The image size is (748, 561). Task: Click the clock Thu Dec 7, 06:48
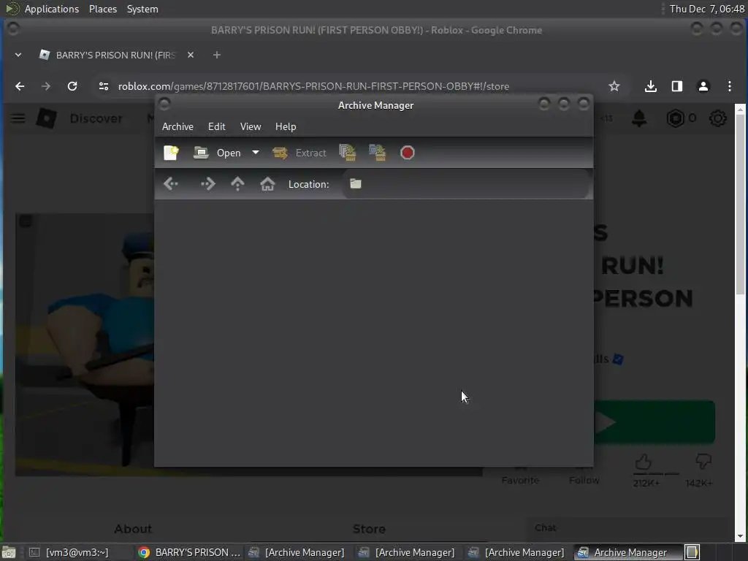(706, 9)
